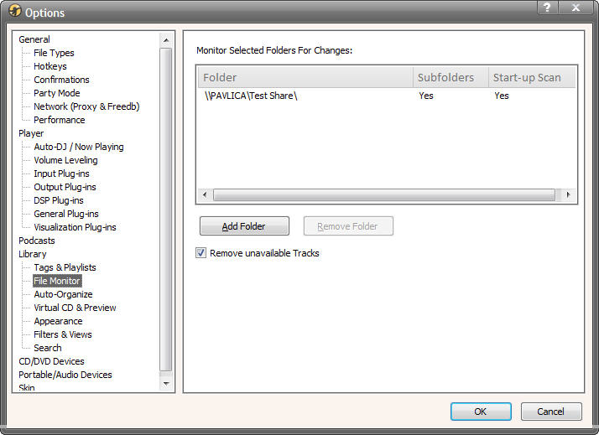
Task: Open Portable/Audio Devices section
Action: coord(65,375)
